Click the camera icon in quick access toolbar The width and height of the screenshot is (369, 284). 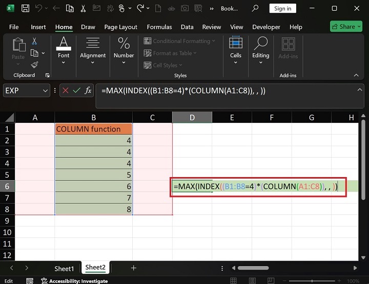pos(184,9)
